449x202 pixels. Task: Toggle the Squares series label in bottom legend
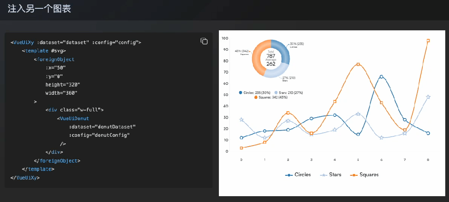369,175
